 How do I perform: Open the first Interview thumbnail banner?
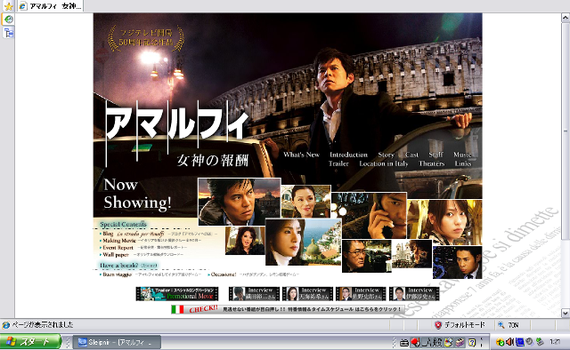[x=254, y=293]
